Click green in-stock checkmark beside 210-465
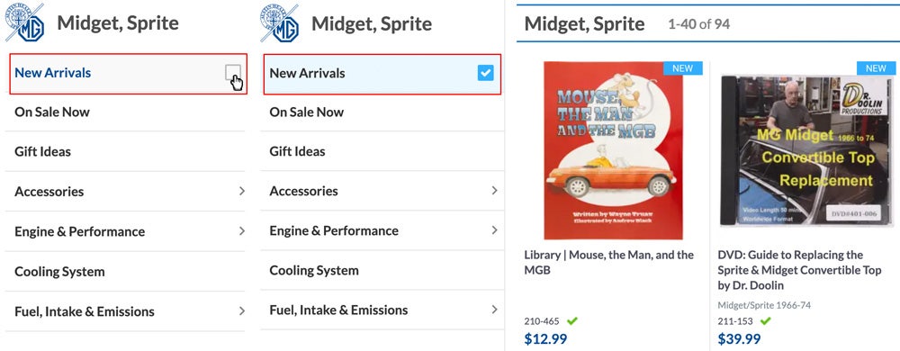Screen dimensions: 900x351 (572, 321)
